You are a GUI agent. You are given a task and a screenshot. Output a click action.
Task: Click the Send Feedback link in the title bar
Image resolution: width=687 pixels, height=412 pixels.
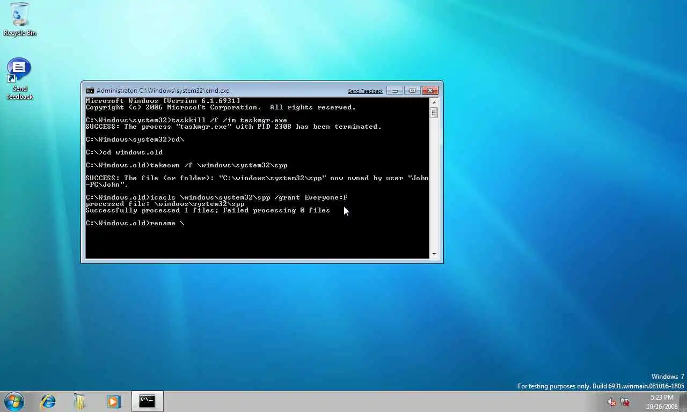click(x=365, y=91)
